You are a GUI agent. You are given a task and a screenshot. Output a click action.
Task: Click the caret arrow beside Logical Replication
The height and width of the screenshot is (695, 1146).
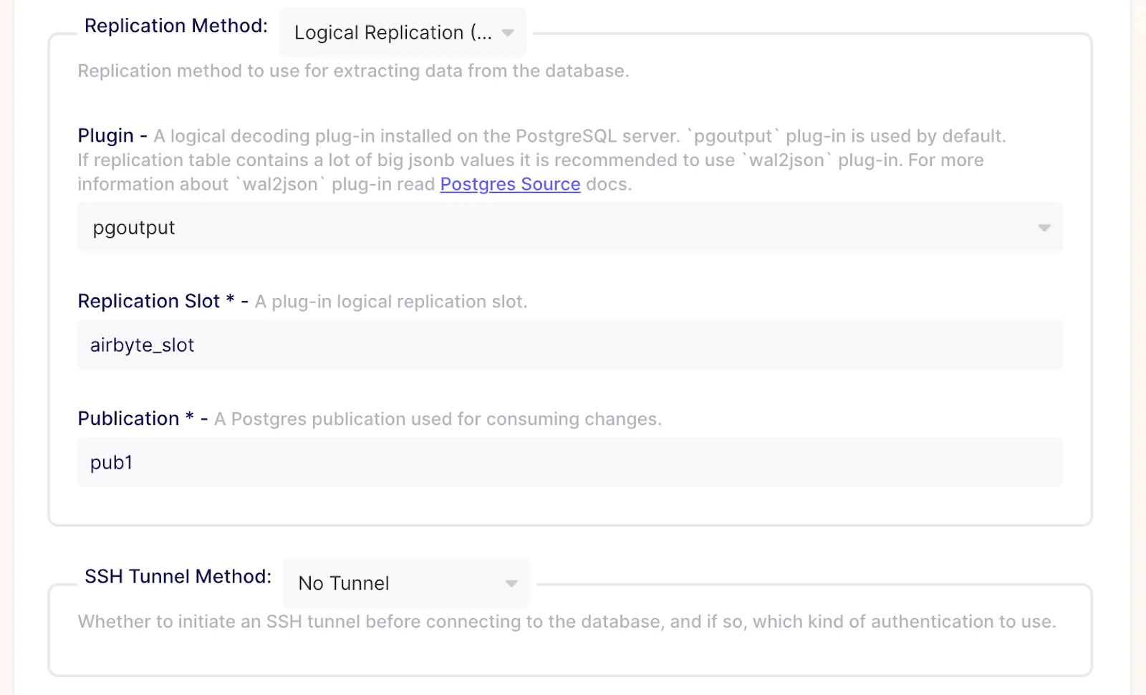pyautogui.click(x=508, y=33)
